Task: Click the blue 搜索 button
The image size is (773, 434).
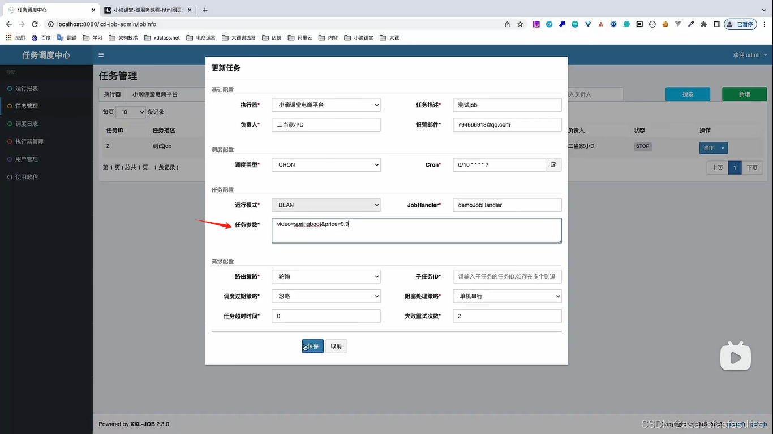Action: click(688, 94)
